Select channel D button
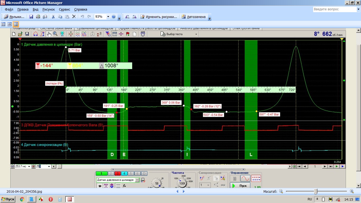This screenshot has width=361, height=203. tap(144, 174)
